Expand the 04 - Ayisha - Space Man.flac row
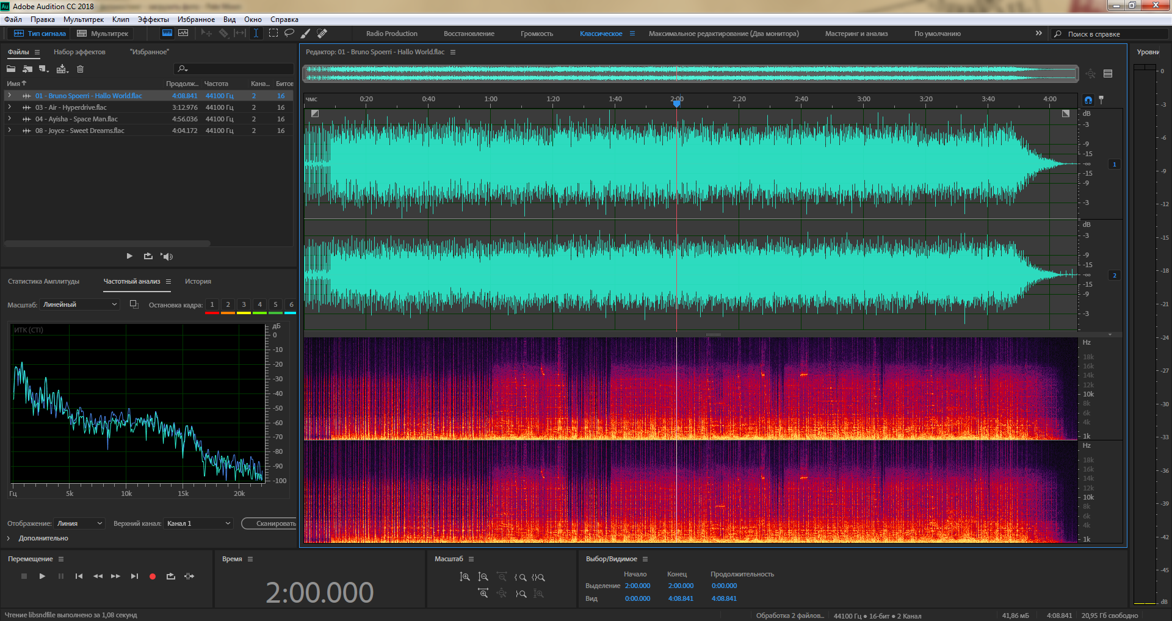The image size is (1172, 621). 9,119
